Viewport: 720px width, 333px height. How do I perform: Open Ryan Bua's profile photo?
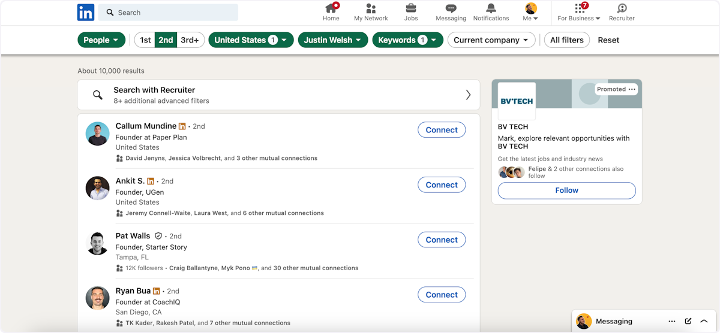(97, 298)
